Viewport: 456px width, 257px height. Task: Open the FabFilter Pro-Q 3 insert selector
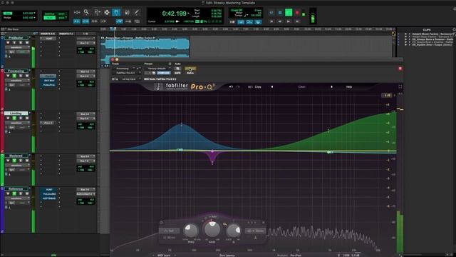pyautogui.click(x=127, y=73)
